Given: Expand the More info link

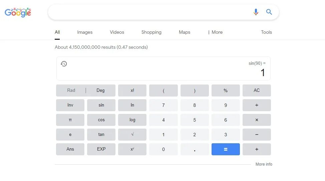Looking at the screenshot, I should tap(264, 164).
